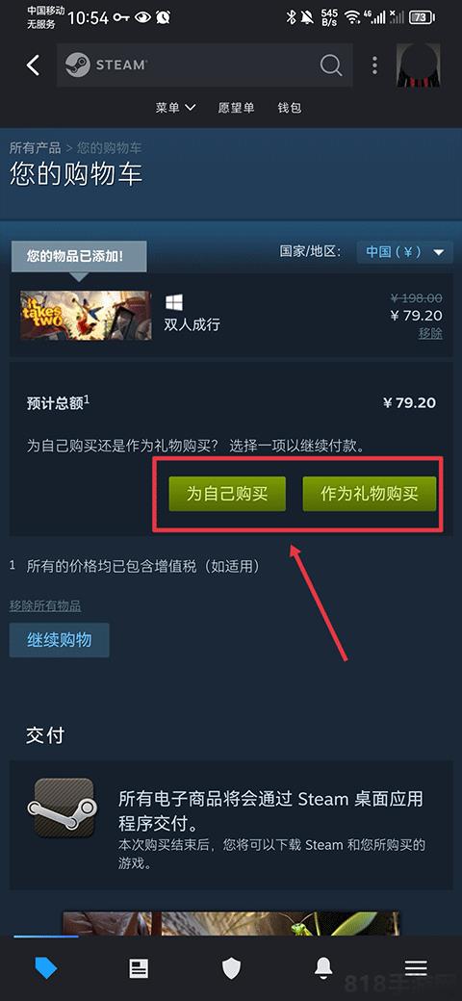The height and width of the screenshot is (1001, 462).
Task: Tap the back arrow icon
Action: 33,65
